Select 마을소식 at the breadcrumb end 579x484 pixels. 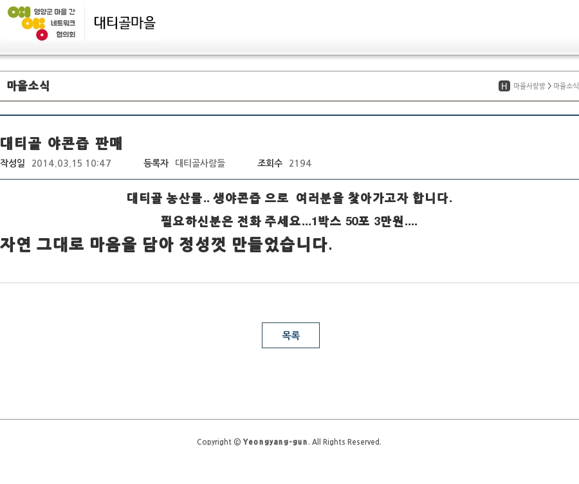tap(565, 86)
